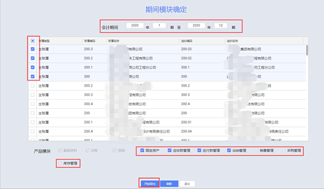Image resolution: width=324 pixels, height=189 pixels.
Task: Click the 账簿编码 column header
Action: tap(90, 41)
